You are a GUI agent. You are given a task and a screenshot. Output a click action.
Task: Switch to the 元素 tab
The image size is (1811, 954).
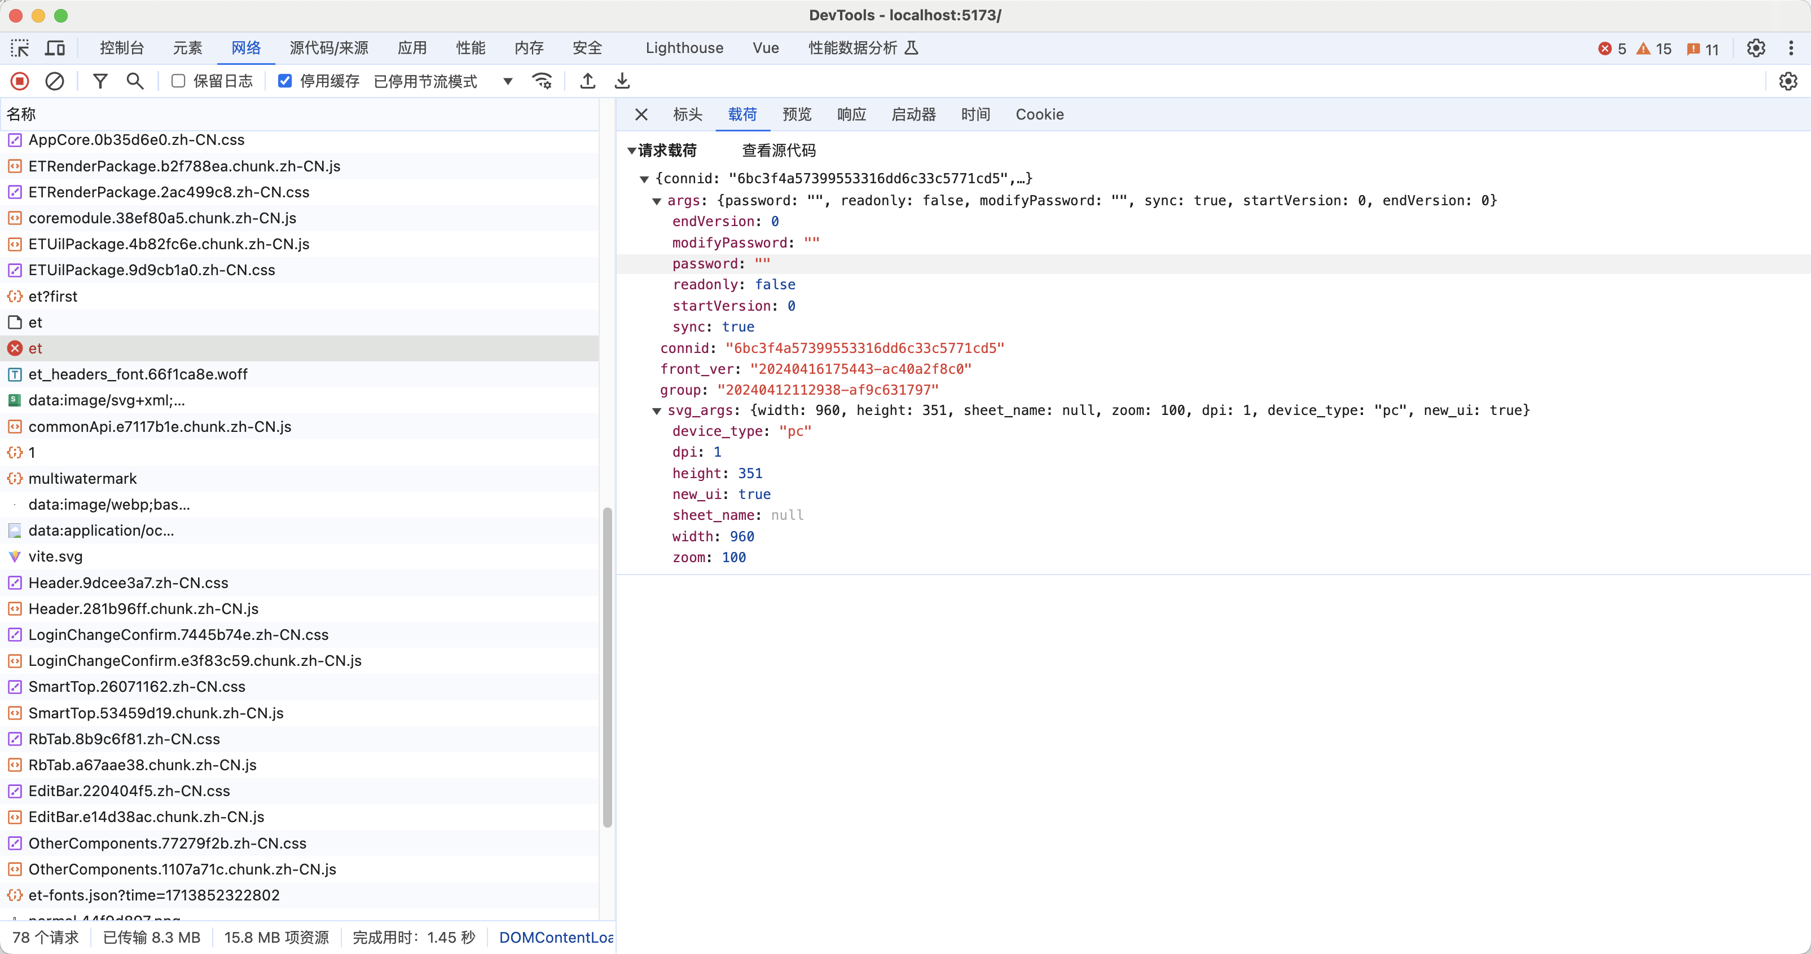(188, 48)
